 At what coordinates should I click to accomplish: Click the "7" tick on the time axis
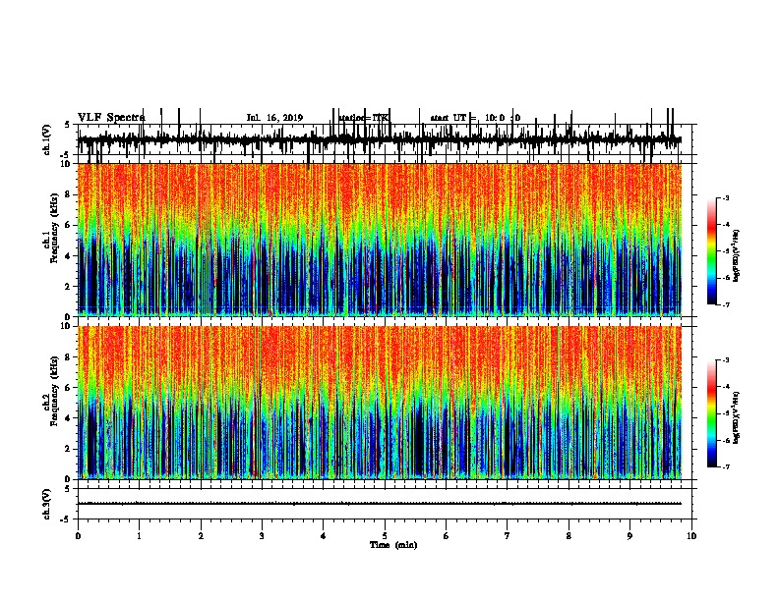[508, 536]
